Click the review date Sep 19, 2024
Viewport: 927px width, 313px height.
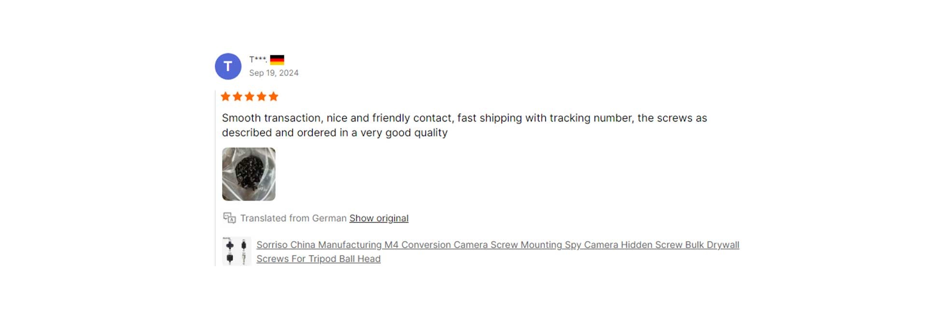coord(274,73)
